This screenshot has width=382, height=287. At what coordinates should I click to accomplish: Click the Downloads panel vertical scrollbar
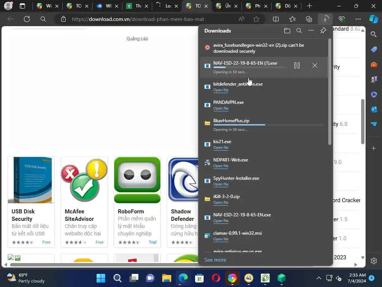pos(330,92)
